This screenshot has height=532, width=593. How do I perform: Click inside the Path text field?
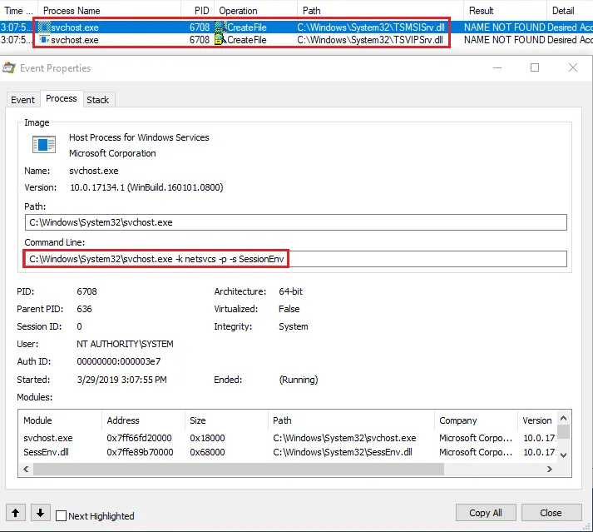pyautogui.click(x=295, y=222)
